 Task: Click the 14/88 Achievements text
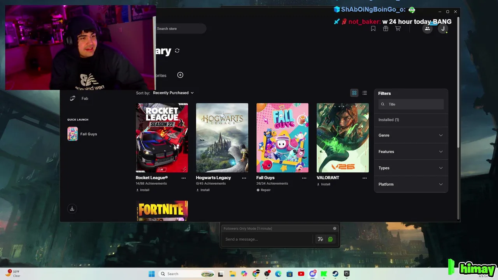click(x=151, y=184)
